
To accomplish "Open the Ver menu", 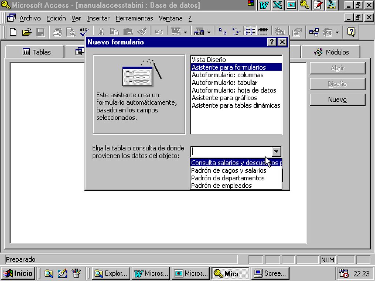I will pos(76,18).
